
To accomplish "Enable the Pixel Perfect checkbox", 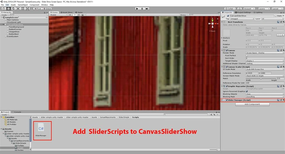I will coord(247,55).
